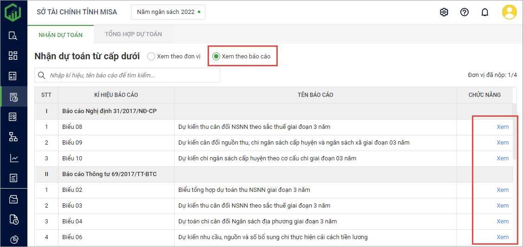Click the 'Xem' link for Biểu 06
This screenshot has height=247, width=523.
(x=502, y=237)
